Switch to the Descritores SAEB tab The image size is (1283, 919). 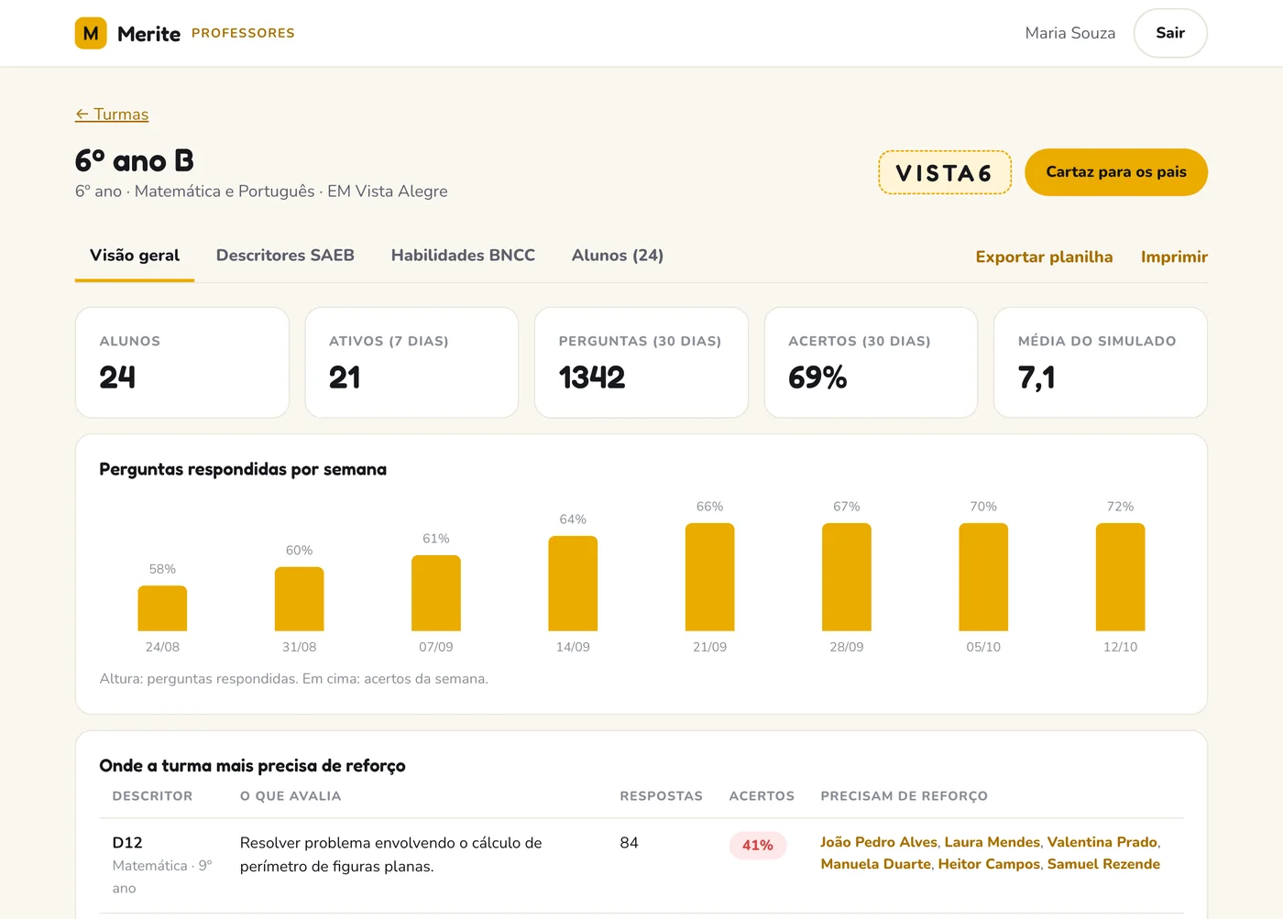click(x=285, y=256)
